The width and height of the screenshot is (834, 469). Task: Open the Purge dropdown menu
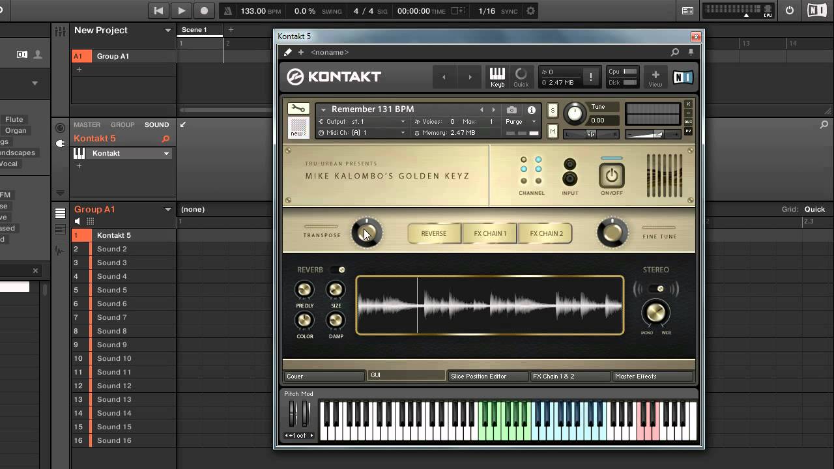(521, 122)
